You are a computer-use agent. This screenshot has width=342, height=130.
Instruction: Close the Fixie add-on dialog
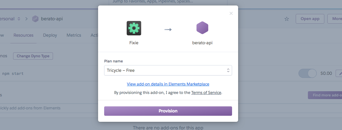(231, 13)
